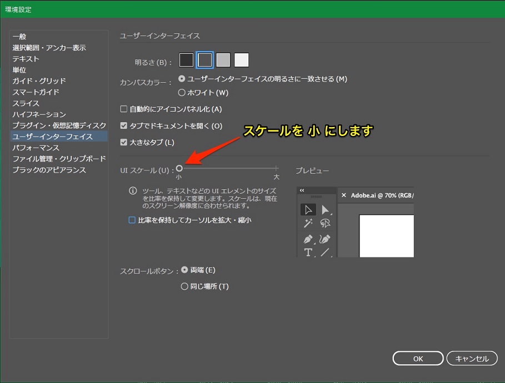Open the パフォーマンス preferences category
This screenshot has width=505, height=383.
tap(36, 148)
